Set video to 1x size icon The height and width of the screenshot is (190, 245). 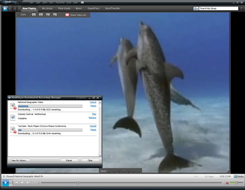34,15
